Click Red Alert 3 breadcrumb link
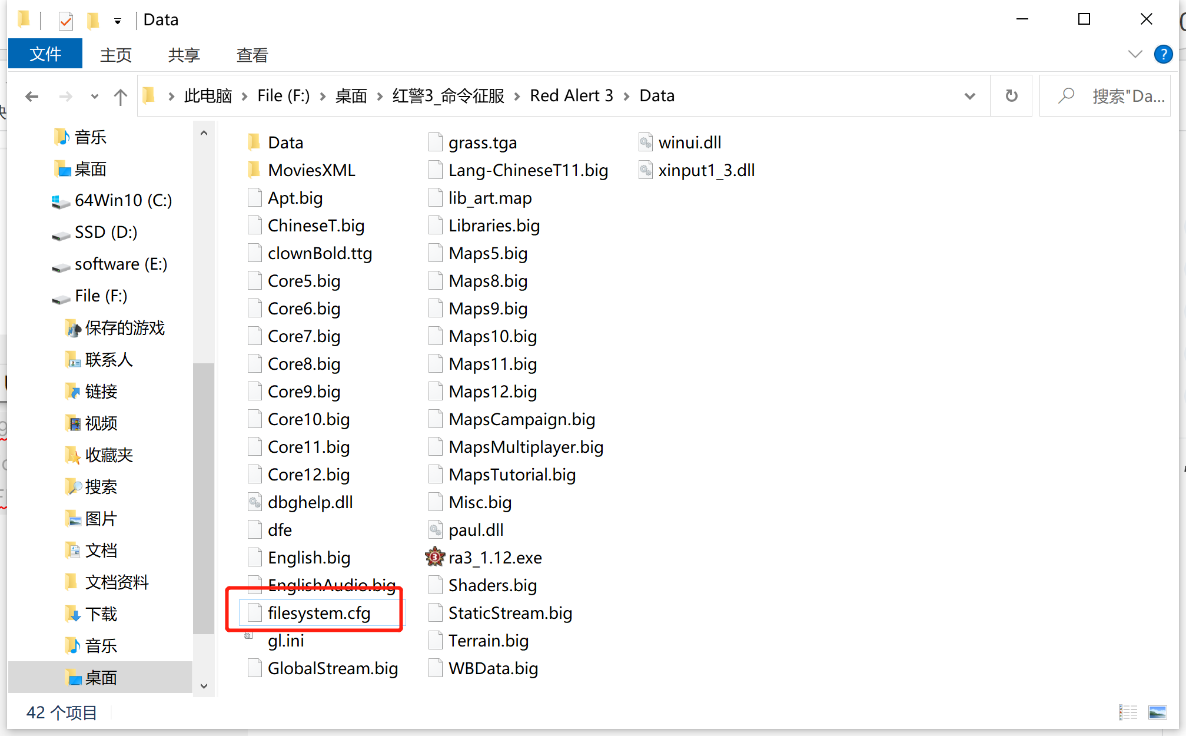Image resolution: width=1186 pixels, height=736 pixels. (x=571, y=96)
